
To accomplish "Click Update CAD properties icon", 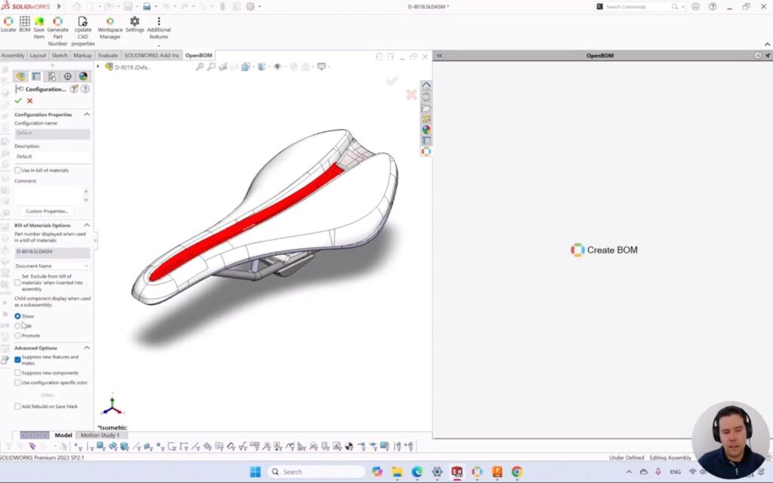I will 83,31.
